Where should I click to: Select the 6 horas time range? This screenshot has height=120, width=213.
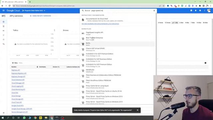160,23
